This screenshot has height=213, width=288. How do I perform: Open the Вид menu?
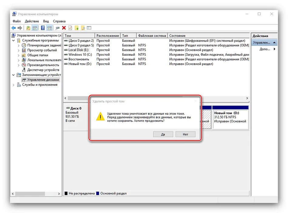(46, 21)
